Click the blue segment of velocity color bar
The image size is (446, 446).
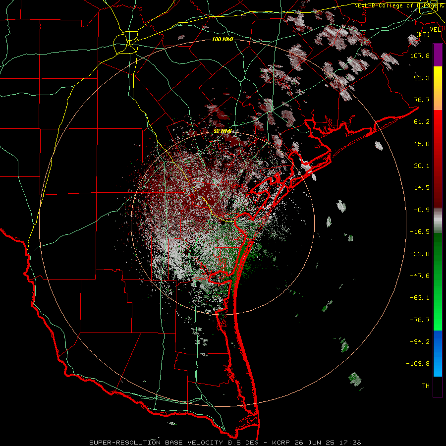tap(438, 353)
